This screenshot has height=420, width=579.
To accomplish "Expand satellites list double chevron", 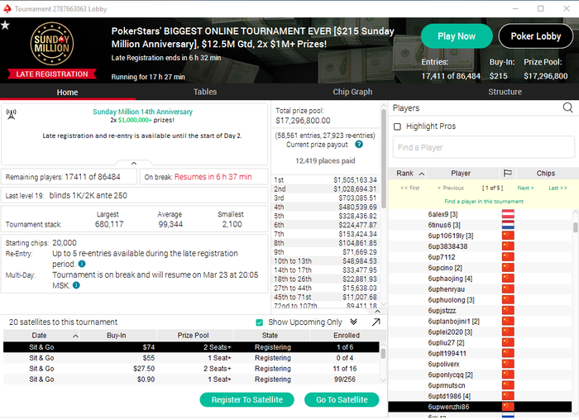I will [x=353, y=322].
